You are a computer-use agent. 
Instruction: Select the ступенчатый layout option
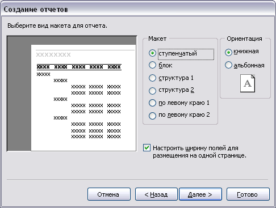click(152, 53)
